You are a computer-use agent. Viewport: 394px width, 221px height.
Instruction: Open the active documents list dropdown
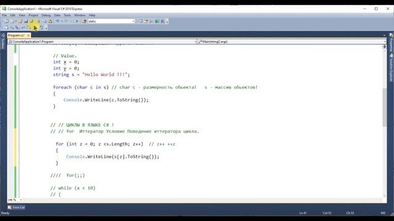tap(384, 36)
